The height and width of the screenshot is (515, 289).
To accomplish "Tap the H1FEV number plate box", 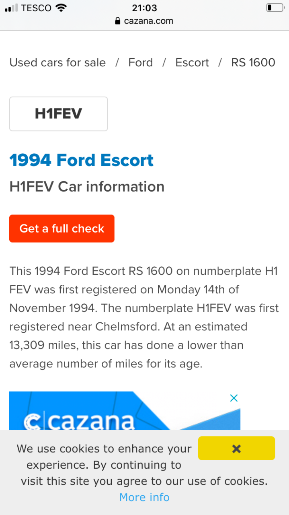I will 59,114.
